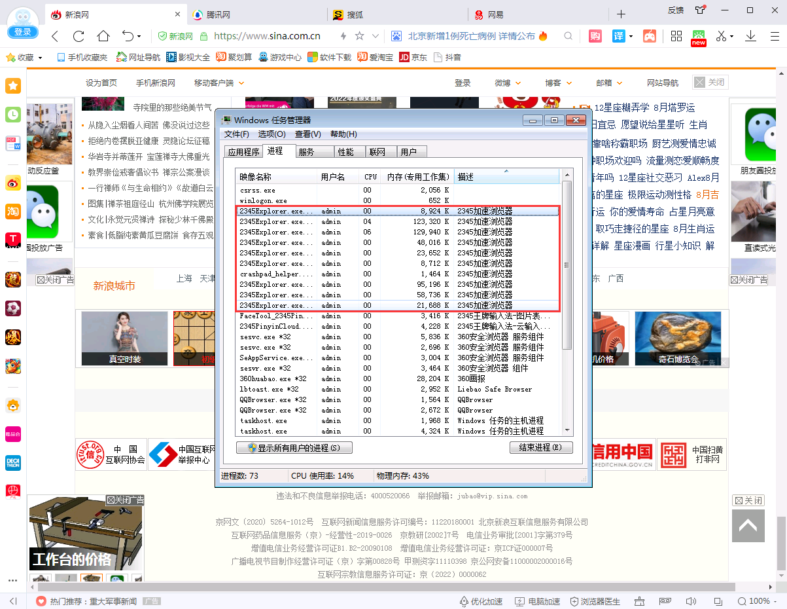Sort processes by 内存(专用工作集) column header

coord(418,177)
